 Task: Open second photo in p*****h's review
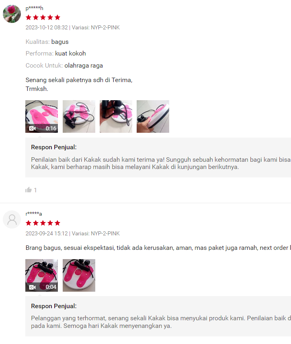[79, 117]
